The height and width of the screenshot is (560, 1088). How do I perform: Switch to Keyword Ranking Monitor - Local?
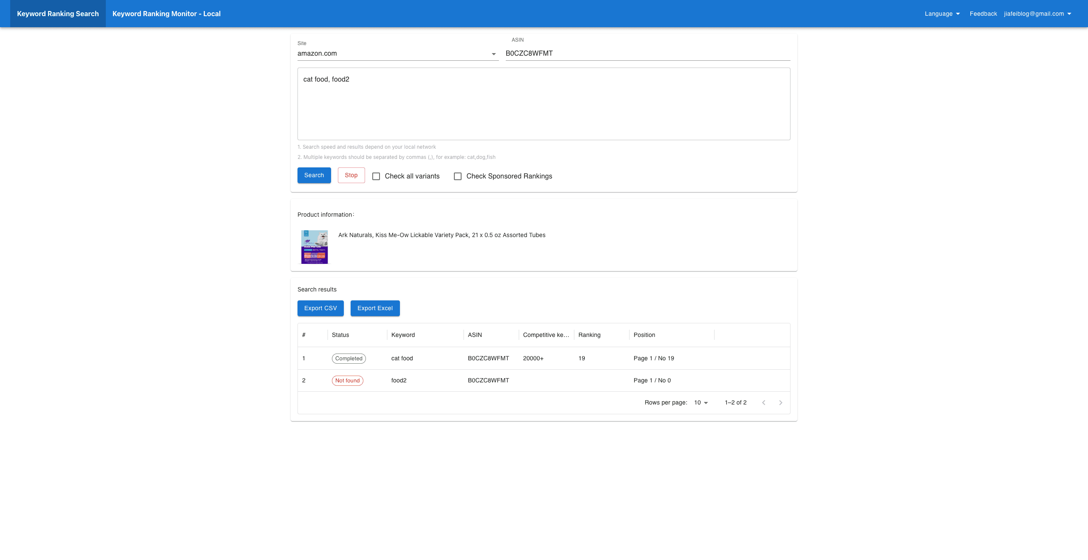point(166,14)
